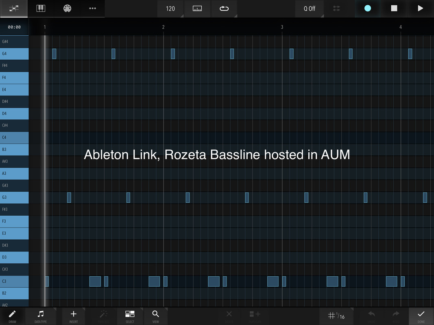Click the dimmed Delete X button
The image size is (434, 325).
[x=229, y=316]
